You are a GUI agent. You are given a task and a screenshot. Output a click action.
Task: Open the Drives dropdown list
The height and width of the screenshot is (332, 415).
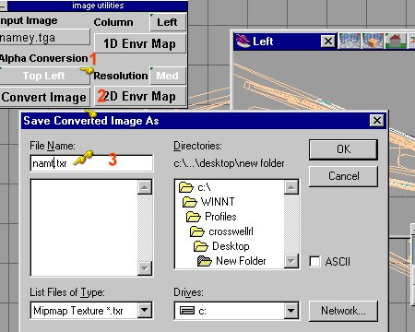pos(290,310)
